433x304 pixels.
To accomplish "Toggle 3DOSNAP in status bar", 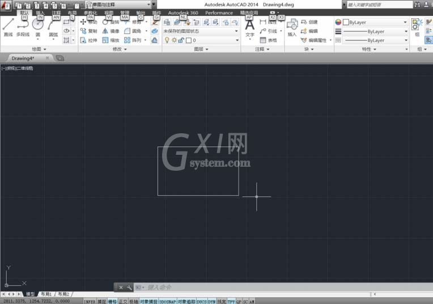I will (168, 301).
